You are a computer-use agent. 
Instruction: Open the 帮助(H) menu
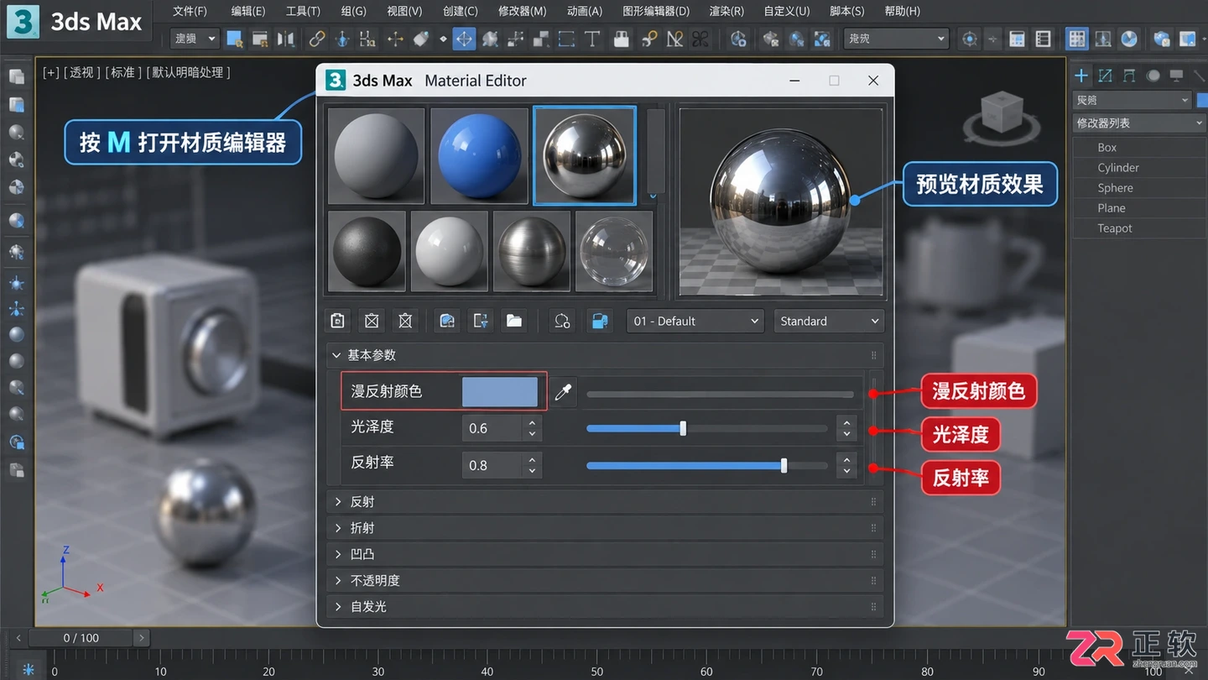tap(903, 11)
